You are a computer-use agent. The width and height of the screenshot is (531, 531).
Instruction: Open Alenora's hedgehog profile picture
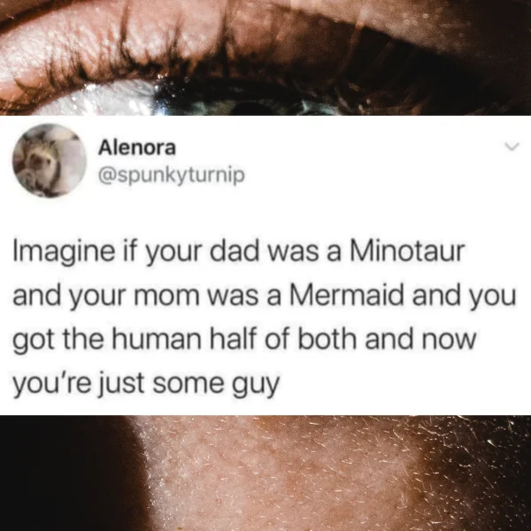pos(50,160)
